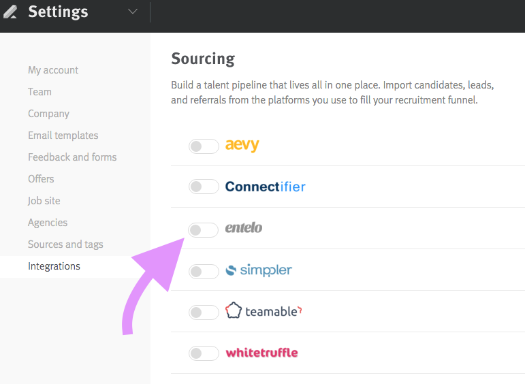Click the whitetruffle logo
This screenshot has width=525, height=384.
pos(261,353)
